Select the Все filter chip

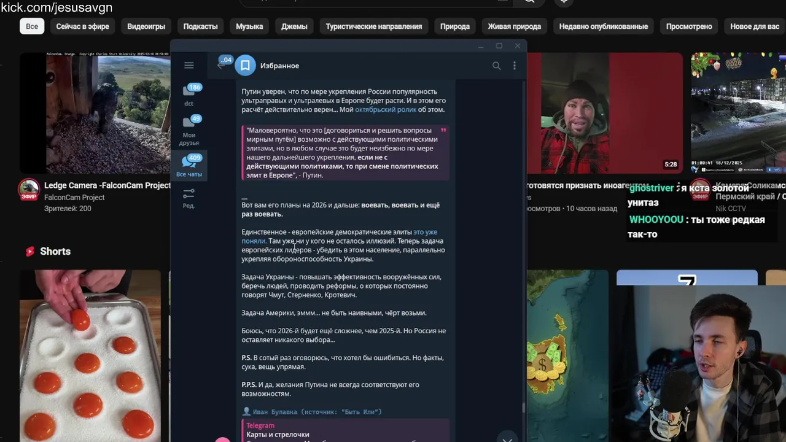32,26
